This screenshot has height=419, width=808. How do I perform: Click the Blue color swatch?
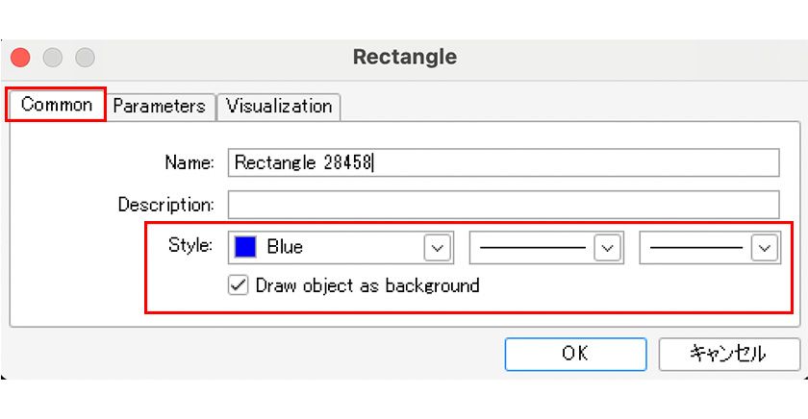[x=245, y=247]
